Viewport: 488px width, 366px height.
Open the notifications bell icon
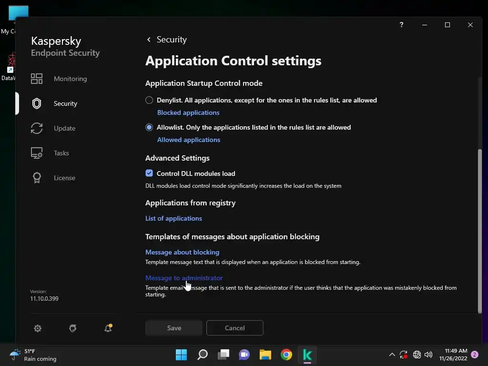pyautogui.click(x=108, y=328)
